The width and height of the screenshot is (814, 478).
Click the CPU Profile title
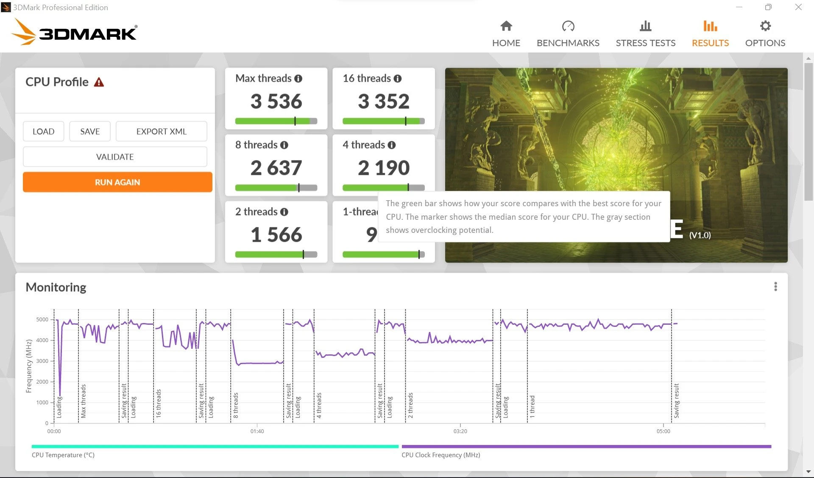(57, 82)
